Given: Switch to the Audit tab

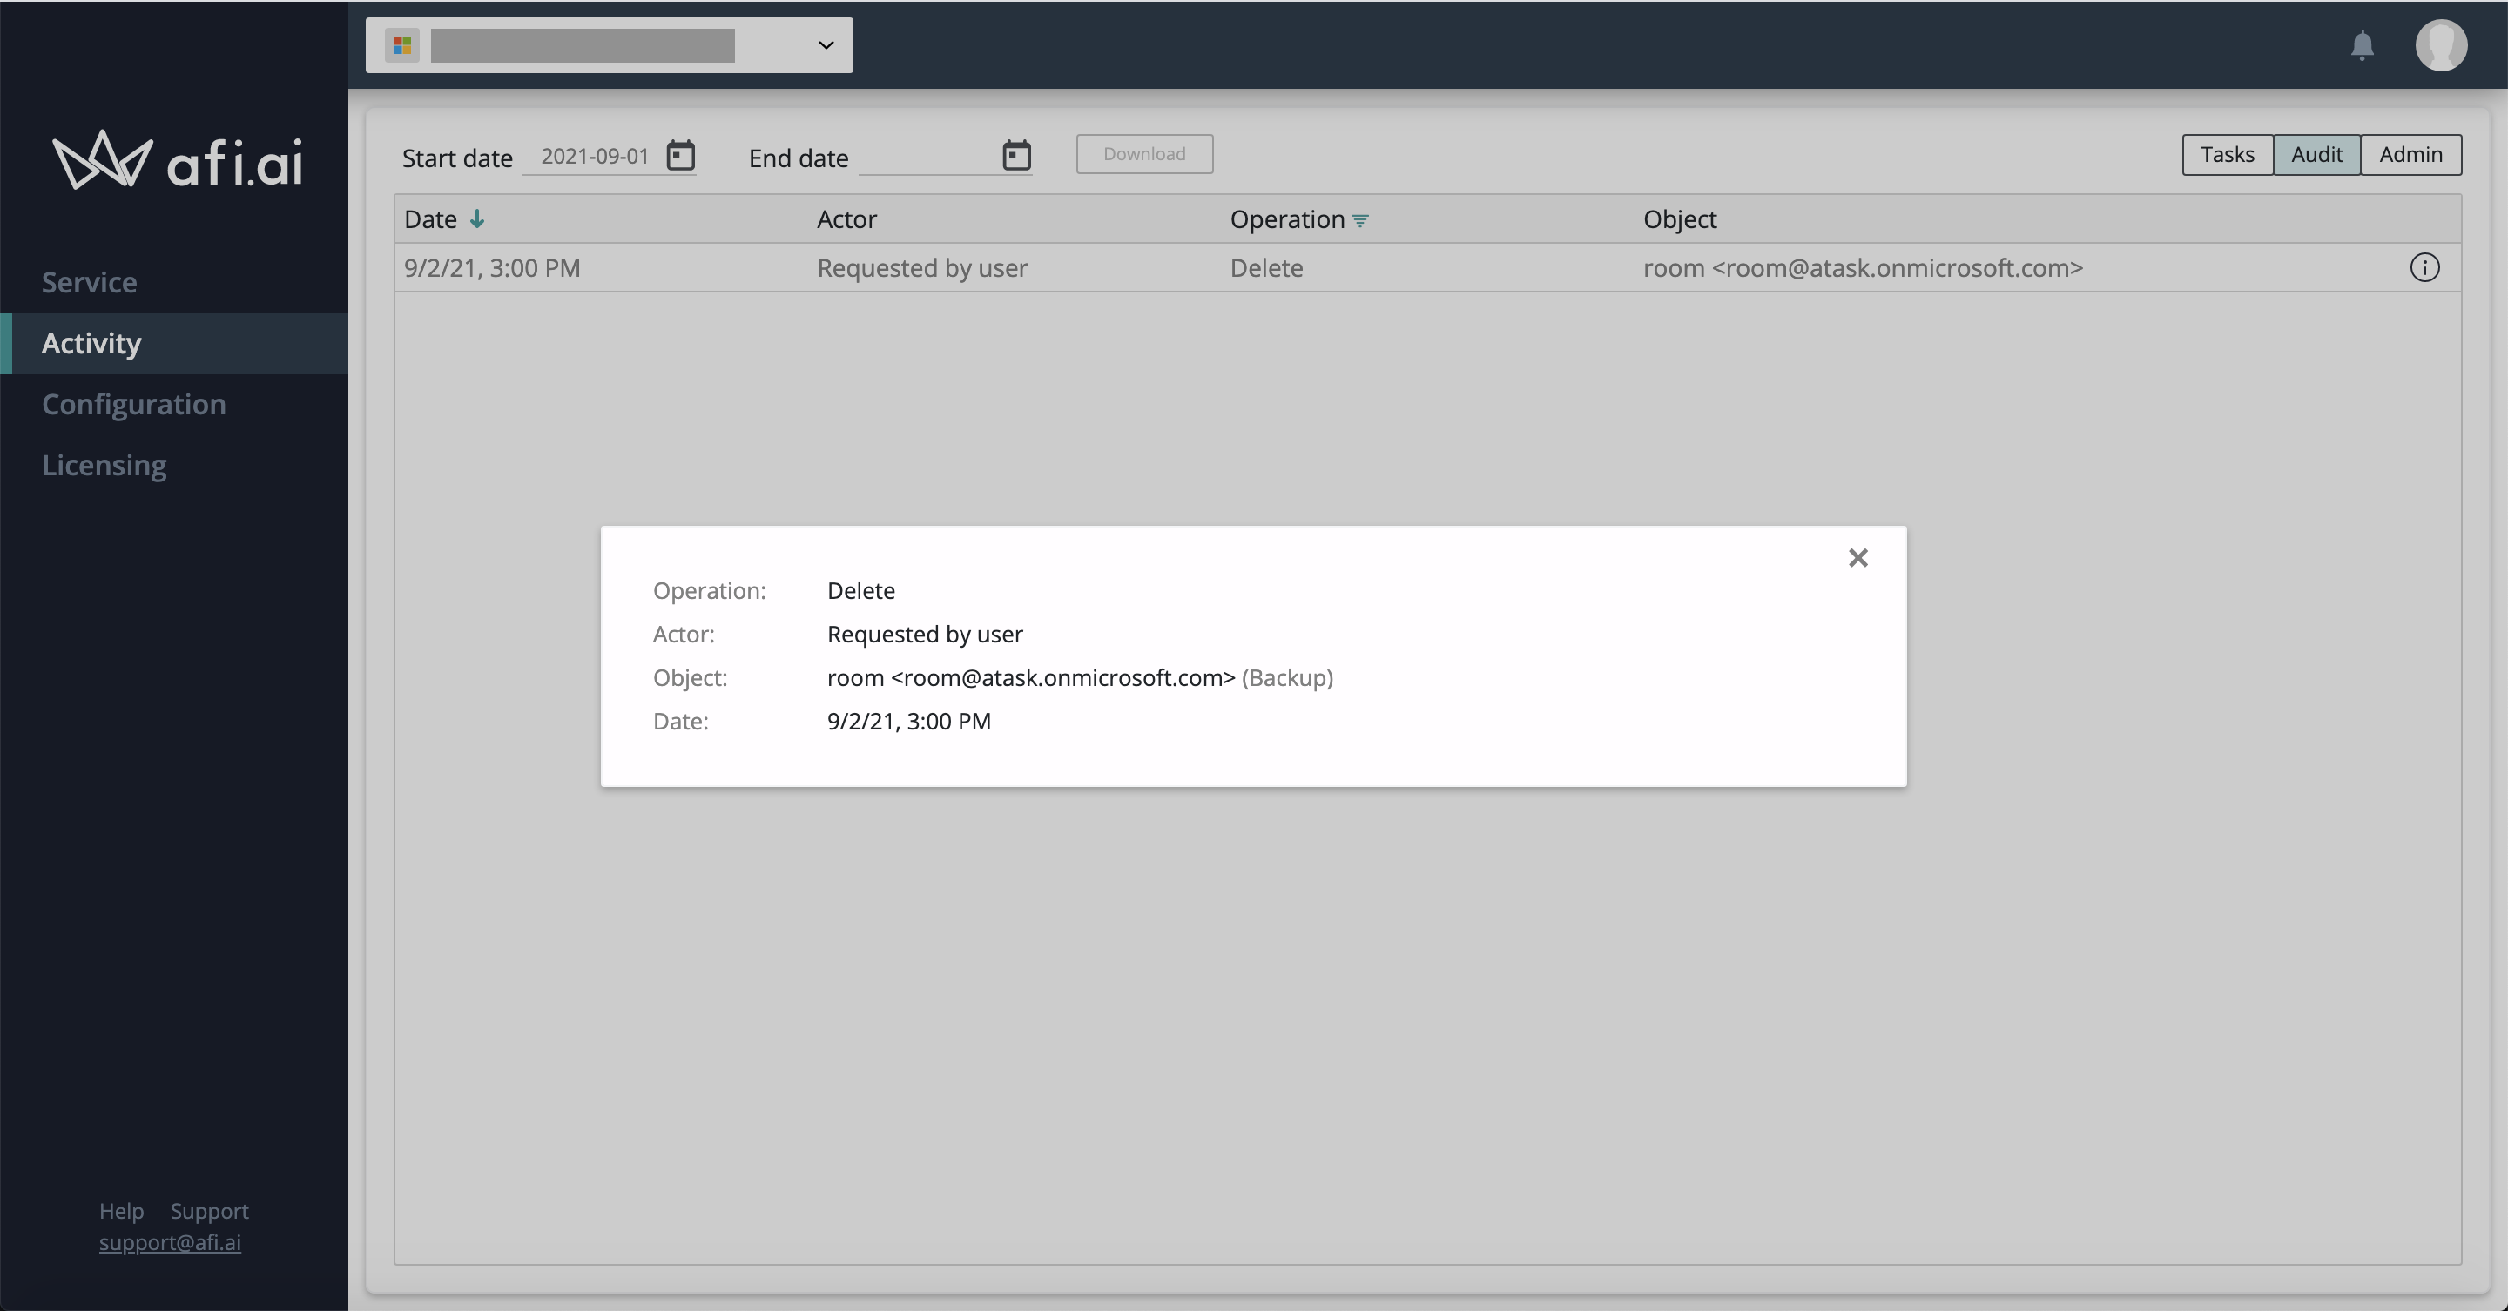Looking at the screenshot, I should click(2316, 155).
